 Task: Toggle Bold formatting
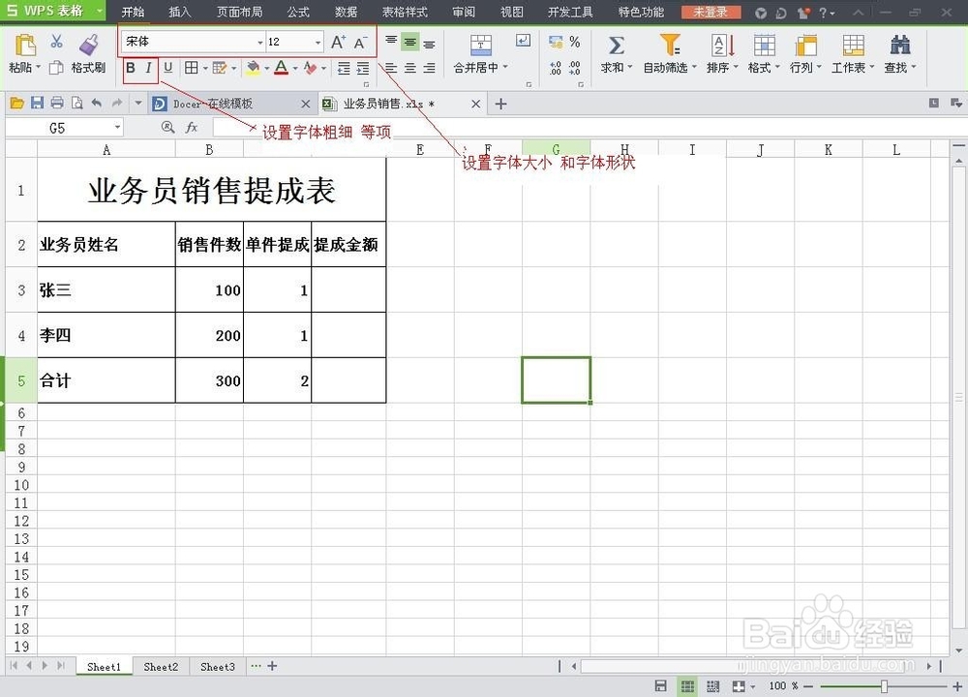[x=131, y=68]
